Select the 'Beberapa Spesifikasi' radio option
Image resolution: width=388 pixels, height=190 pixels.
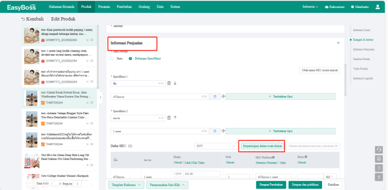(x=130, y=59)
